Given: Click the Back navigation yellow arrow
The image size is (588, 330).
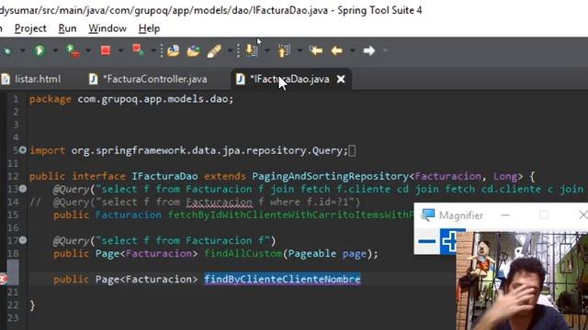Looking at the screenshot, I should coord(336,50).
